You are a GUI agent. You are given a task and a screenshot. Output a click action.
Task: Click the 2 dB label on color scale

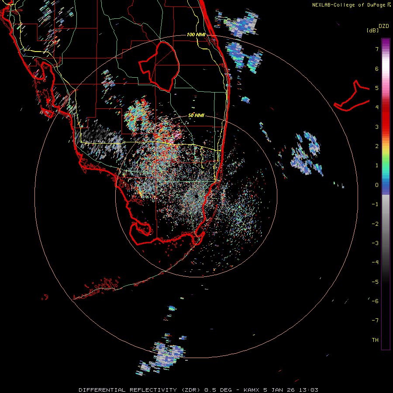(377, 146)
